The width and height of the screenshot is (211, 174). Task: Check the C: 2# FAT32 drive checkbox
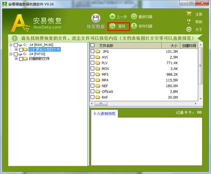pos(16,54)
